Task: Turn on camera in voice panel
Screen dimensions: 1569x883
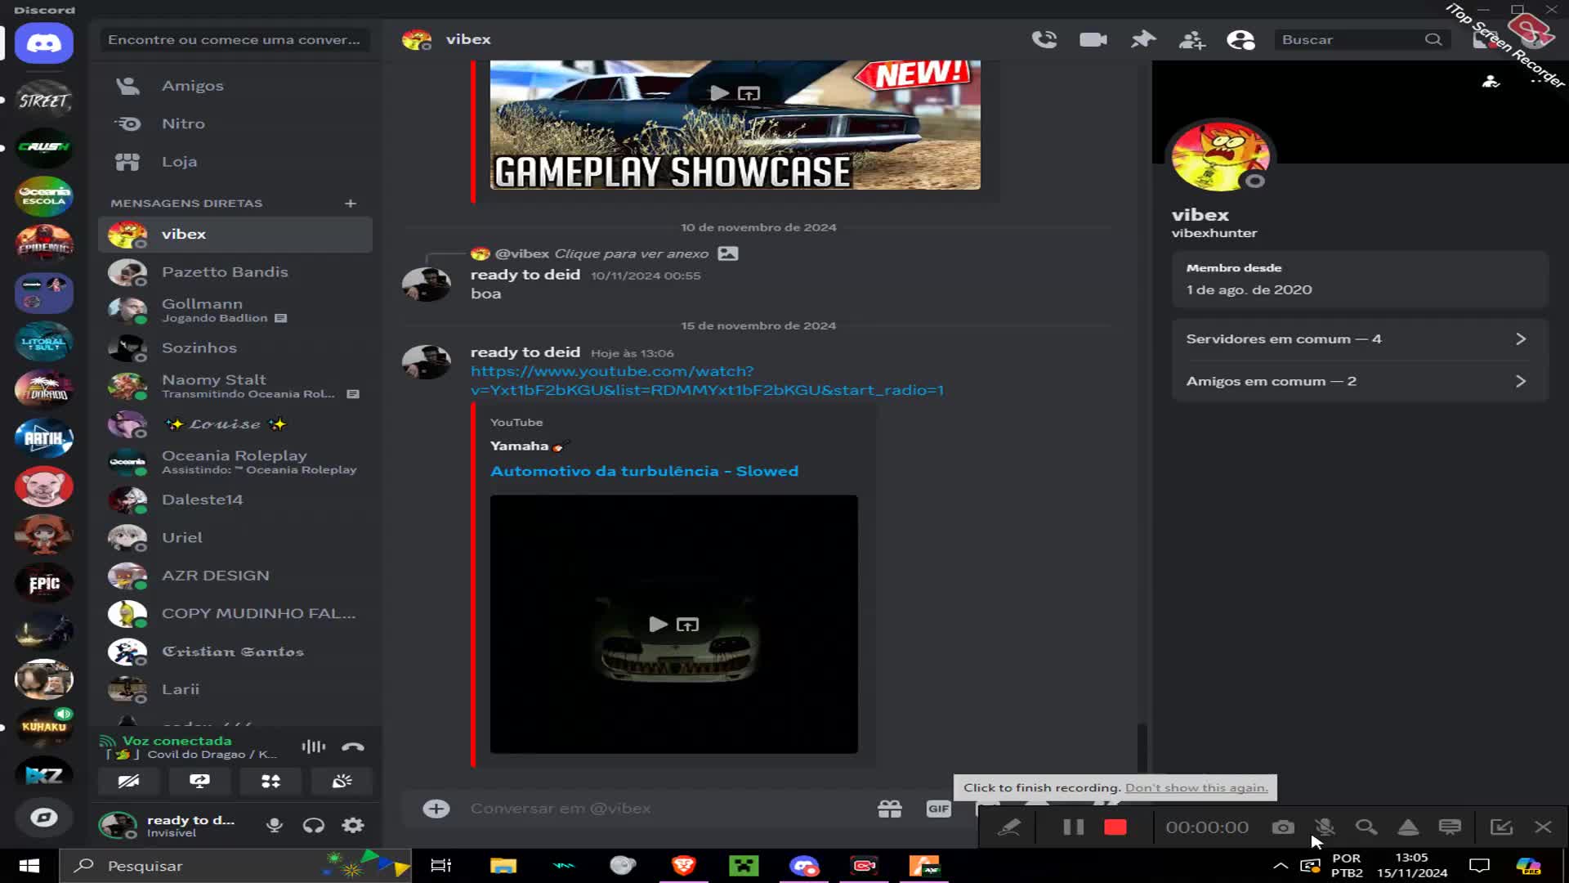Action: tap(128, 781)
